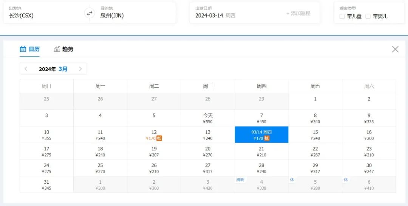
Task: Click March 5 date cell
Action: pyautogui.click(x=154, y=118)
